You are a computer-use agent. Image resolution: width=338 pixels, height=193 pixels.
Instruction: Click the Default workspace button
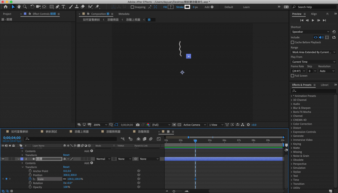click(229, 7)
